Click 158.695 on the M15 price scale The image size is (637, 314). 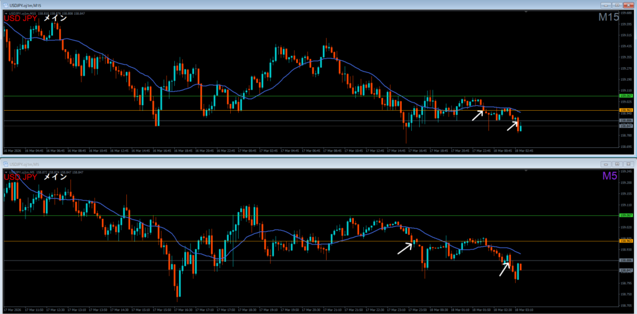point(625,146)
